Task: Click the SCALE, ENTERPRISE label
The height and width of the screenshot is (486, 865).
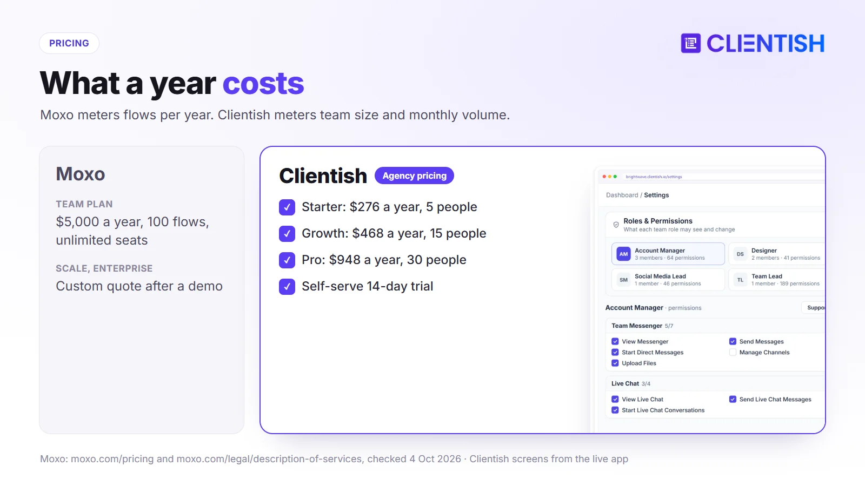Action: pyautogui.click(x=104, y=268)
